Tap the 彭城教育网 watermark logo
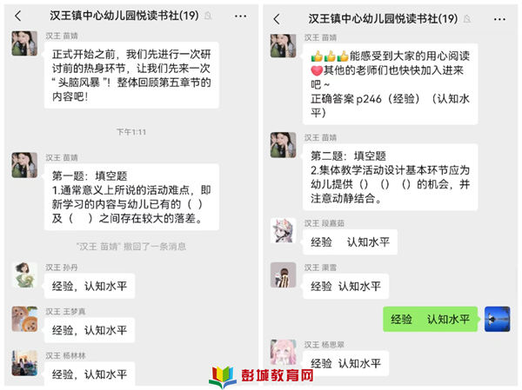 (262, 376)
